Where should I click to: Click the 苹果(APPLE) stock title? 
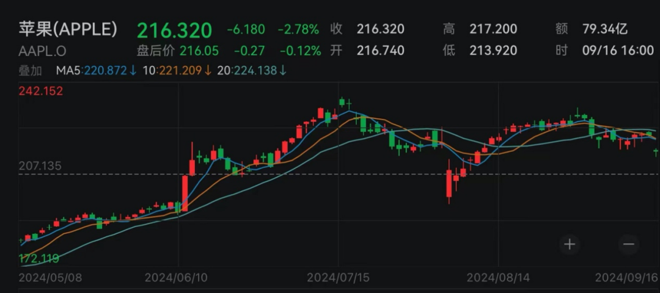tap(68, 29)
